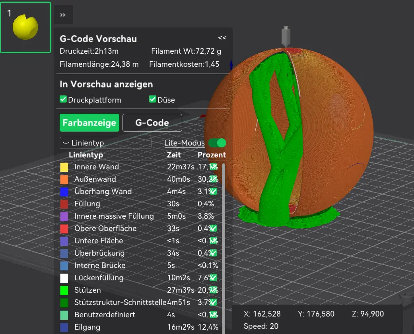
Task: Click the Lite-Modus link label
Action: pos(184,143)
